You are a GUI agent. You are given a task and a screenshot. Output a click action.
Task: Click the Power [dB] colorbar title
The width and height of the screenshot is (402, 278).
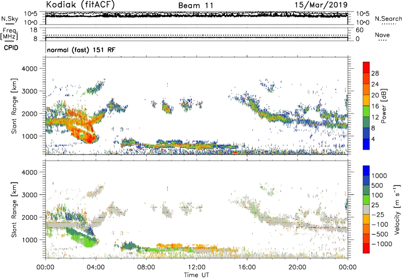click(x=383, y=106)
